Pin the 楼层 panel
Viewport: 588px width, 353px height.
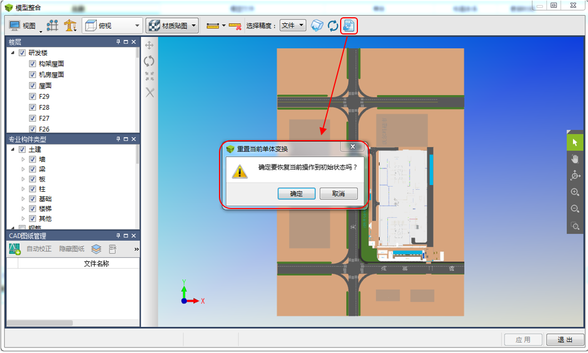(118, 42)
